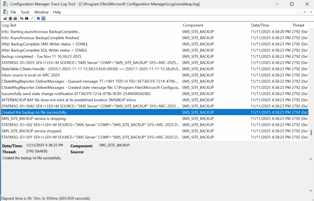Click the Highlight pencil toolbar icon

tap(32, 18)
